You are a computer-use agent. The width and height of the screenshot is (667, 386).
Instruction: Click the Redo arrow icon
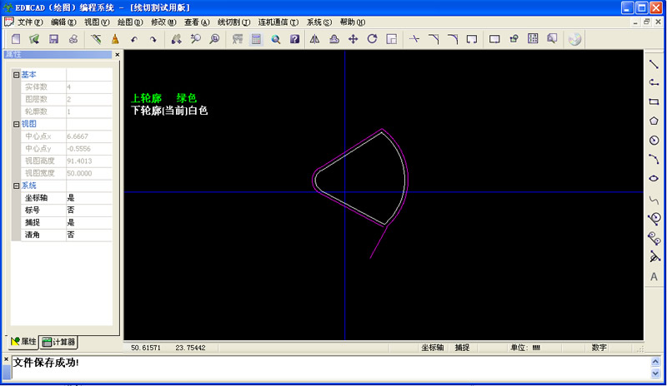[153, 39]
